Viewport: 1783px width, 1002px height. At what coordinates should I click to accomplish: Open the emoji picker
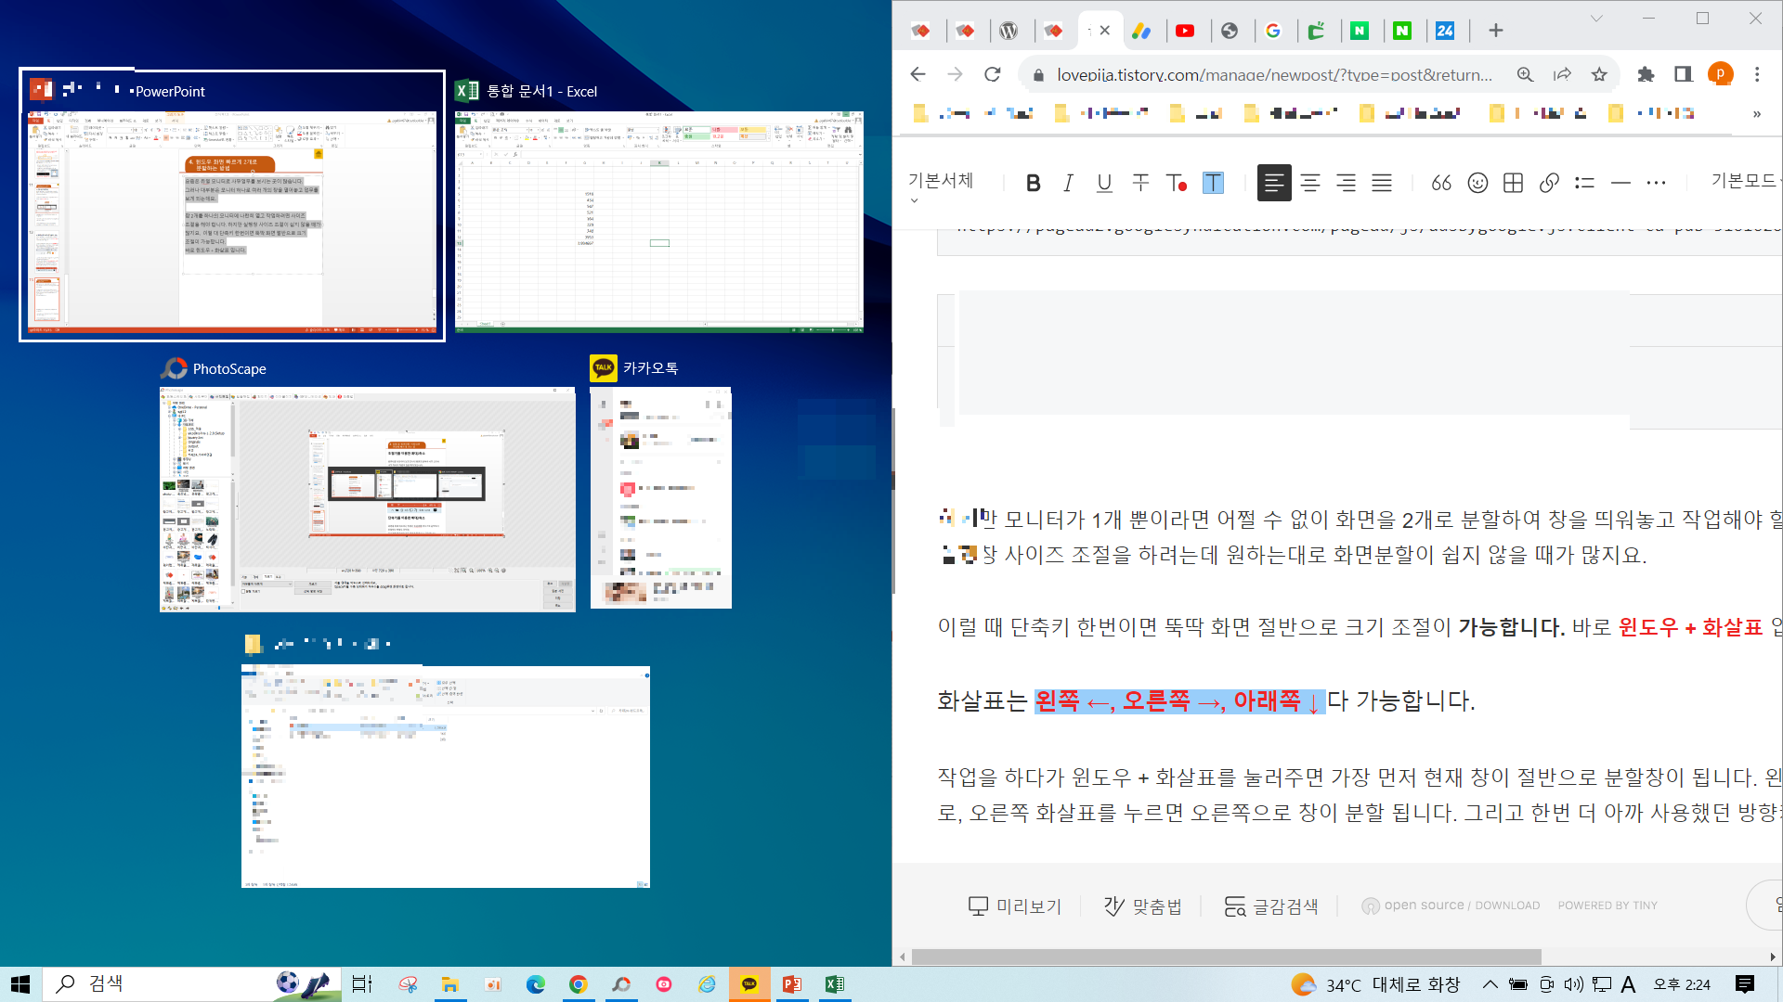(x=1477, y=183)
